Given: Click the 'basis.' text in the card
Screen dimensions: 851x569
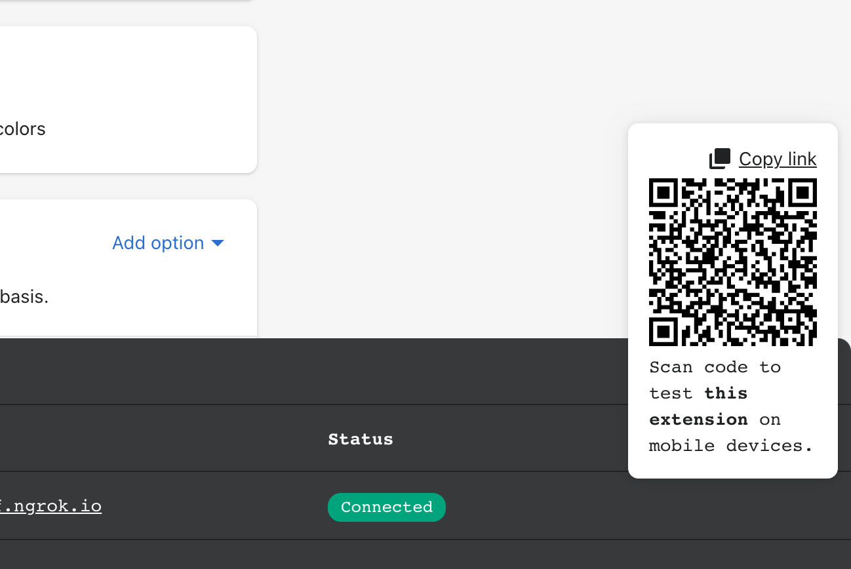Looking at the screenshot, I should pos(24,297).
